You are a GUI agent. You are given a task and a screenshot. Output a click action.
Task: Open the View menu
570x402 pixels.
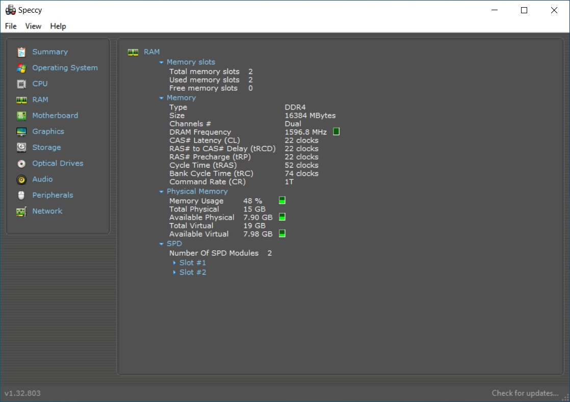tap(33, 26)
